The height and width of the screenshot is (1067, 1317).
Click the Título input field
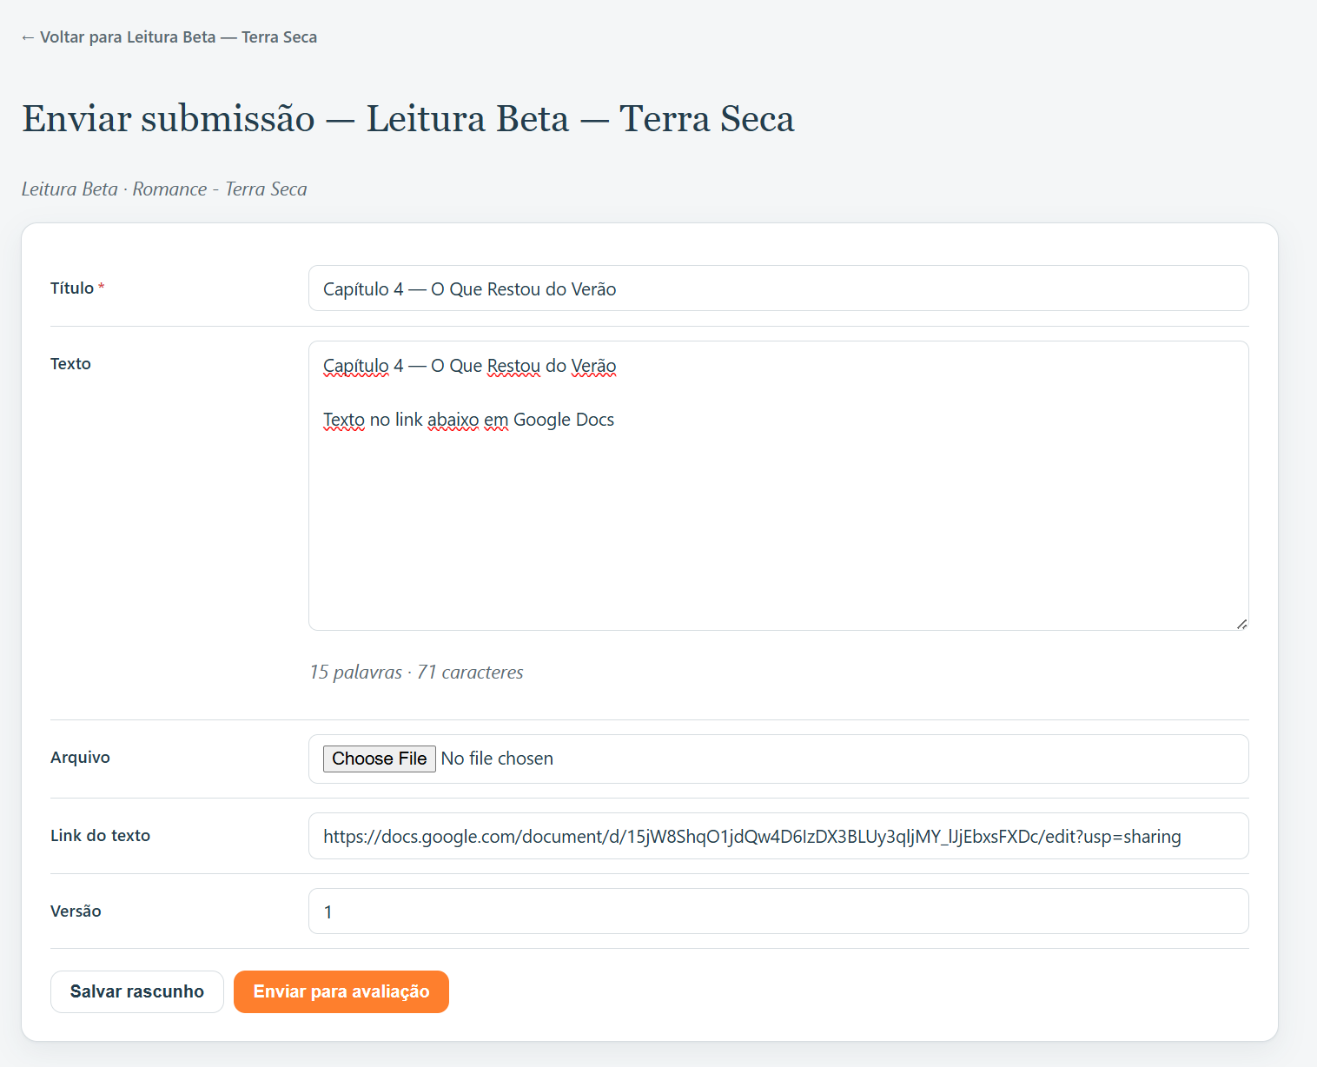(x=778, y=288)
